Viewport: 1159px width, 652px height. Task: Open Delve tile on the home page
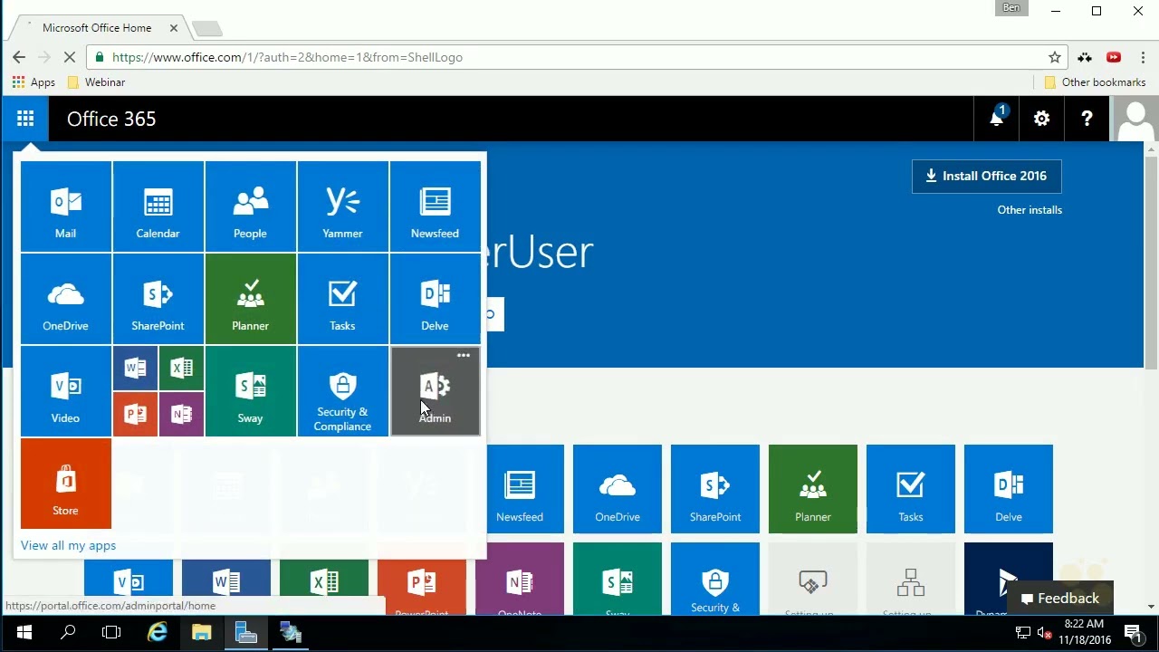tap(1009, 489)
